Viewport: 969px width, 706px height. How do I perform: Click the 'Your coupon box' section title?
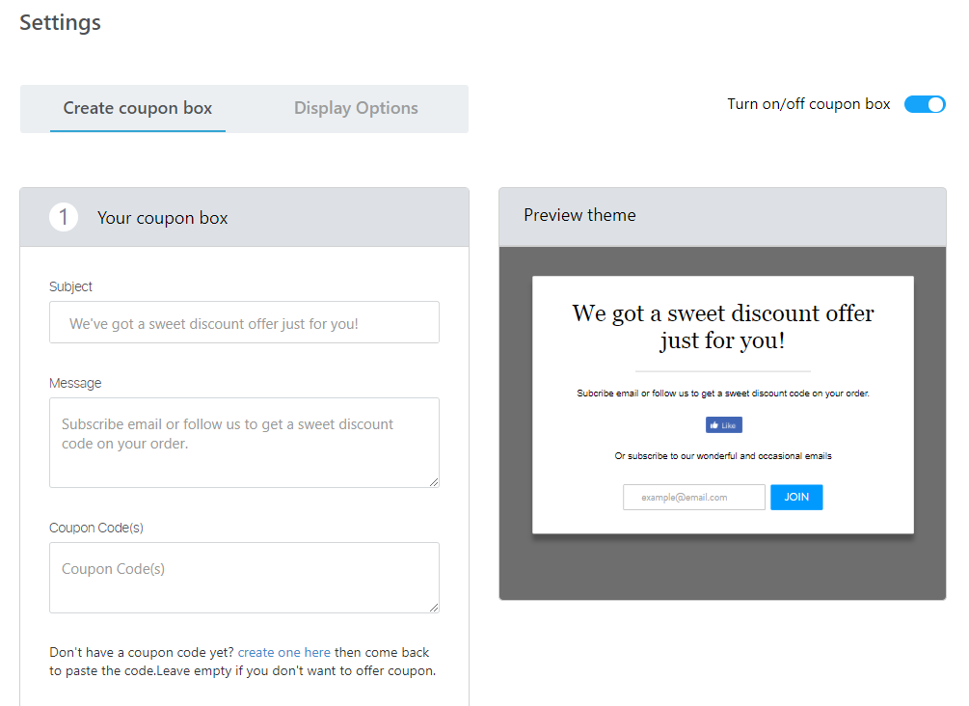coord(163,218)
